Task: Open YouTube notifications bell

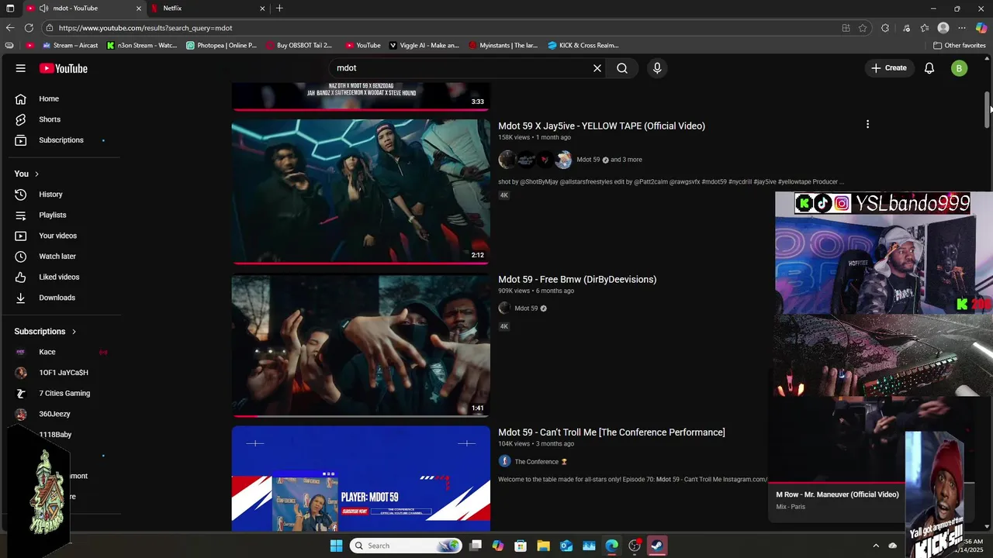Action: 929,68
